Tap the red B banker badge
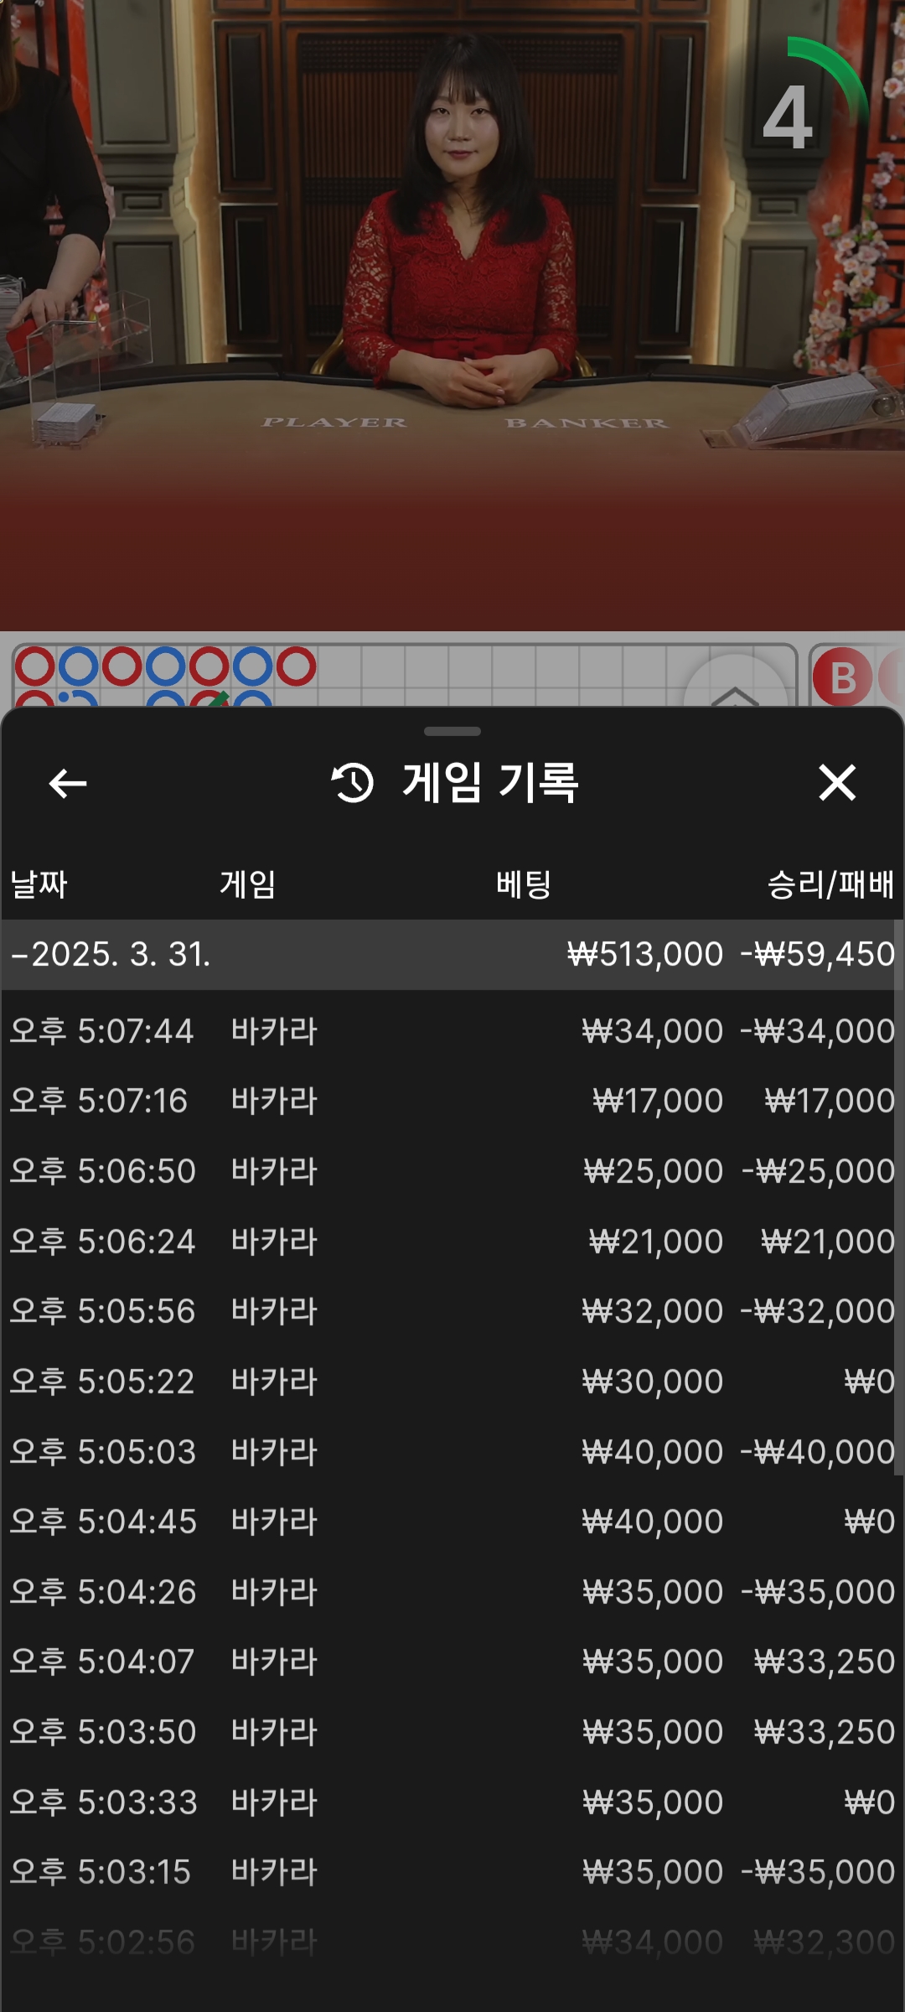The width and height of the screenshot is (905, 2012). coord(842,677)
